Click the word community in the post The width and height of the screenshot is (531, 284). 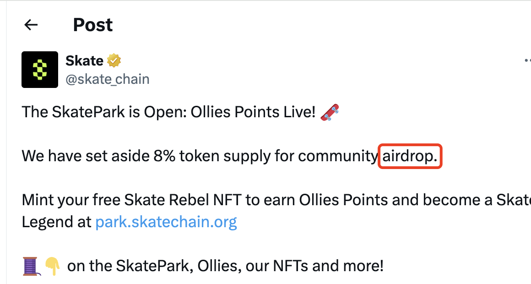(x=338, y=156)
